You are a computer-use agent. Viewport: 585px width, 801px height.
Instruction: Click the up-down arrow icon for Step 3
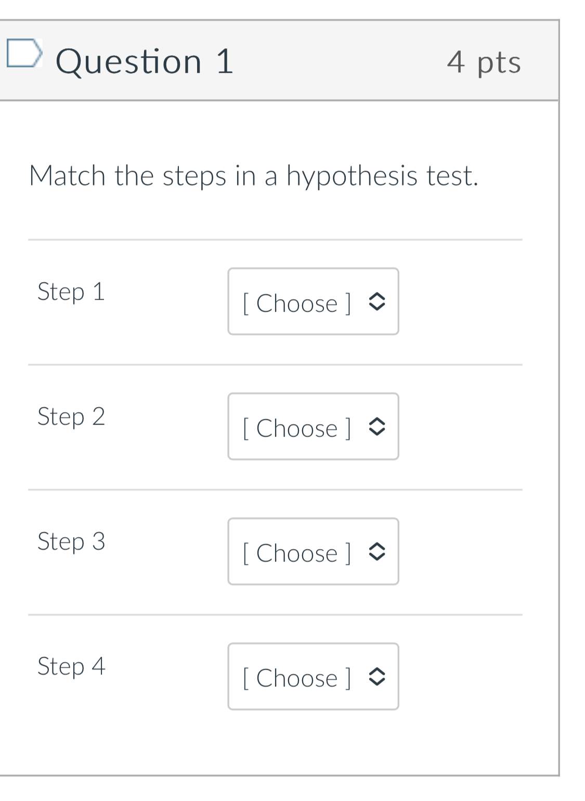[x=377, y=552]
